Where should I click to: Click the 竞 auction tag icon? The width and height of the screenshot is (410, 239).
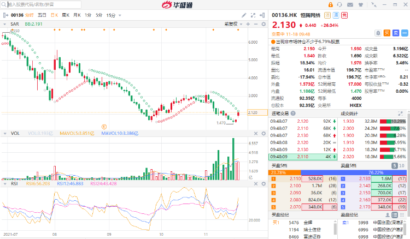[x=344, y=15]
